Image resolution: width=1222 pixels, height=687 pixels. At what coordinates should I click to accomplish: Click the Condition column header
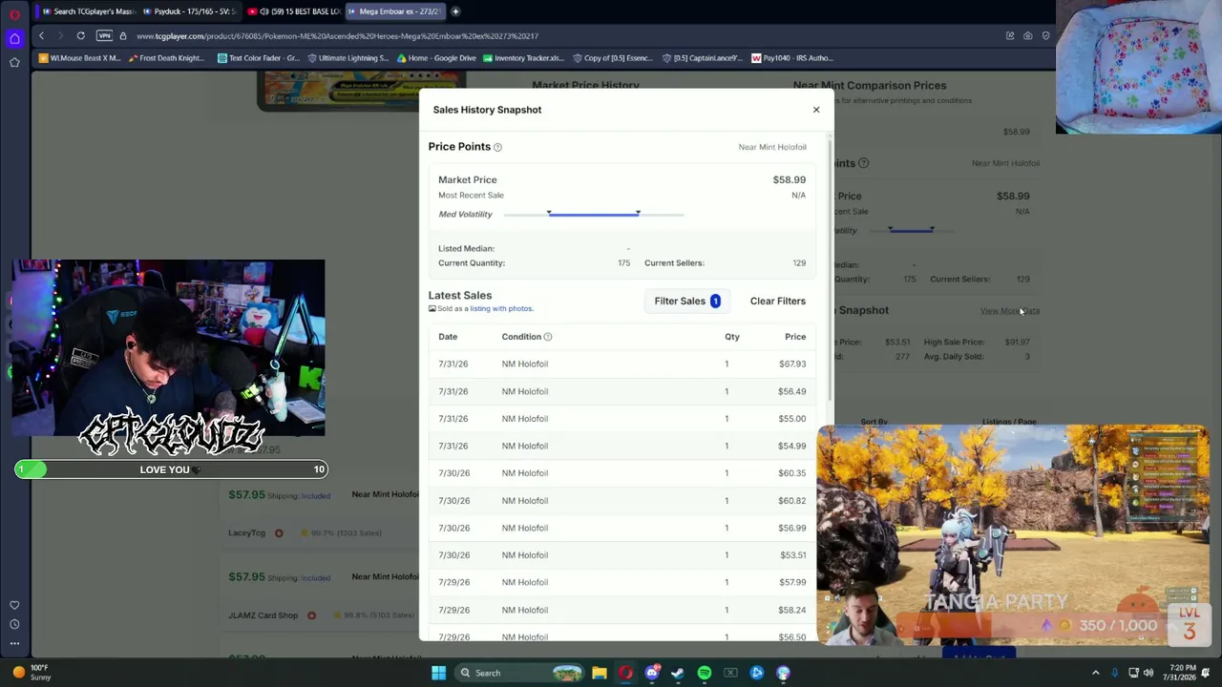(x=521, y=337)
